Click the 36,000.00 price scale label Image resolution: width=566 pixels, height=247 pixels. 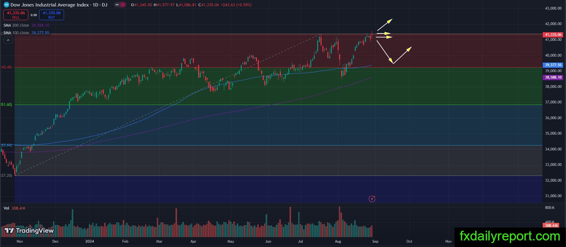click(553, 118)
